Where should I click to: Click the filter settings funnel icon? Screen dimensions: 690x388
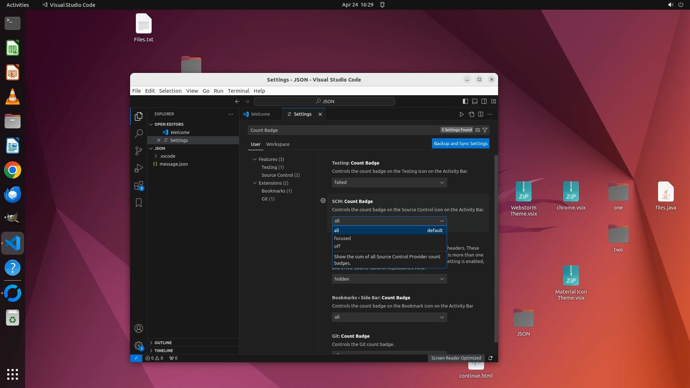click(x=485, y=130)
